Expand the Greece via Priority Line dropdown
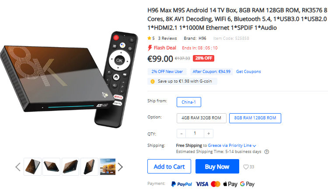The height and width of the screenshot is (191, 328). 232,146
